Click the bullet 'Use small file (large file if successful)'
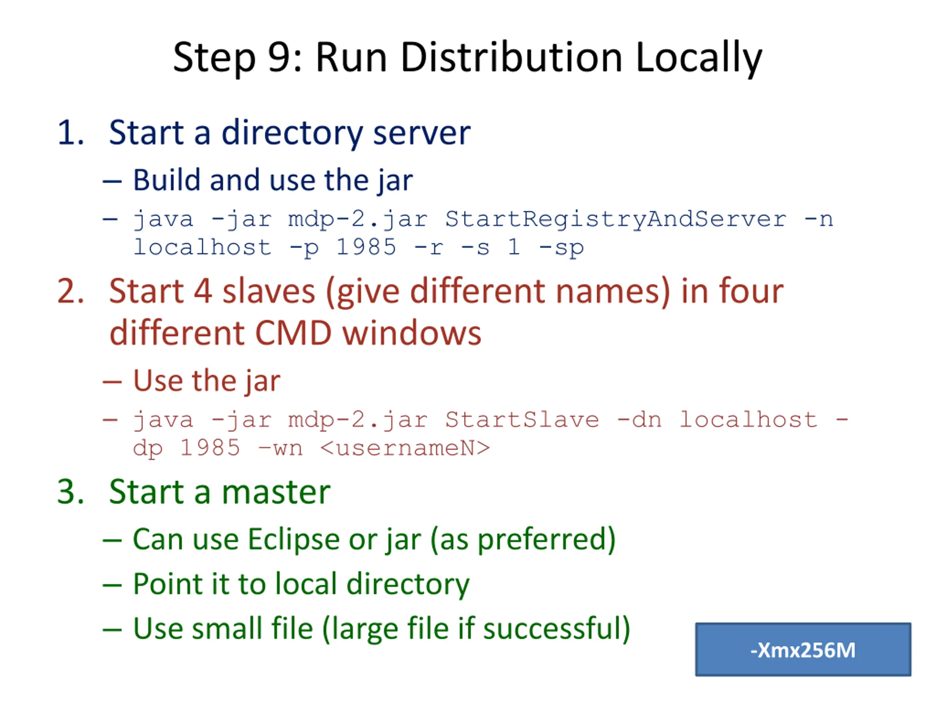This screenshot has width=936, height=702. click(x=382, y=629)
